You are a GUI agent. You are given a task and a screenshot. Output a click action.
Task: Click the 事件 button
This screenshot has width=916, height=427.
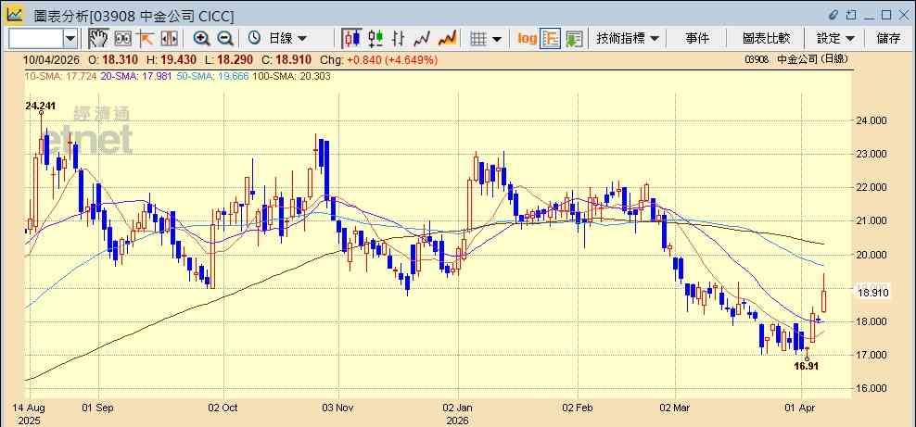pos(697,39)
